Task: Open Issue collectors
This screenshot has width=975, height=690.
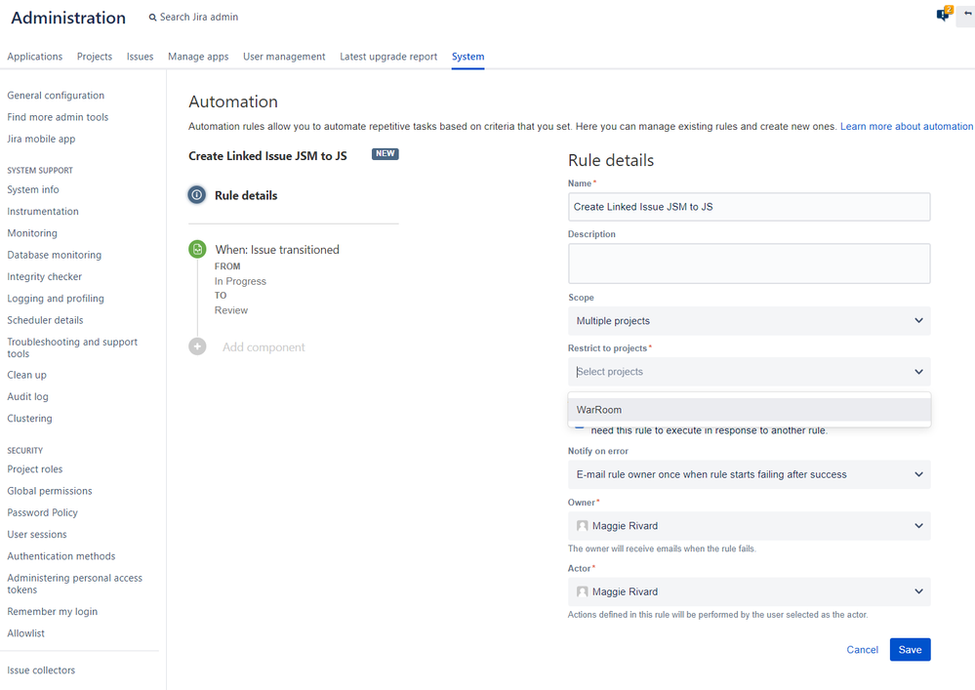Action: click(41, 670)
